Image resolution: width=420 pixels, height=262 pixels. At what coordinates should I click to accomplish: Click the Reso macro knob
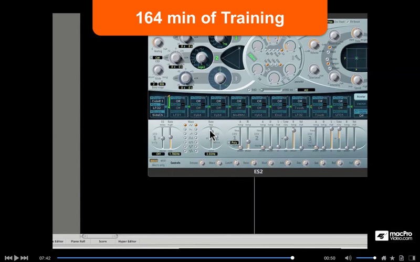click(x=254, y=163)
